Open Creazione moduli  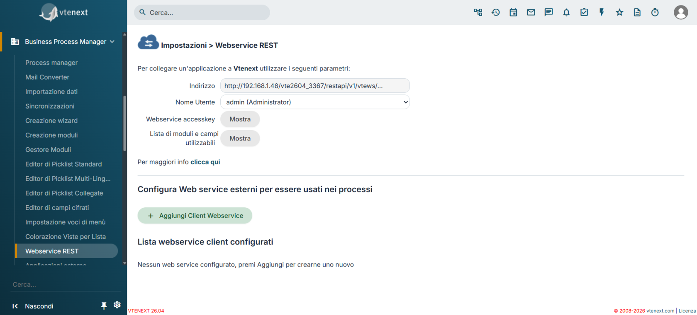pos(51,135)
